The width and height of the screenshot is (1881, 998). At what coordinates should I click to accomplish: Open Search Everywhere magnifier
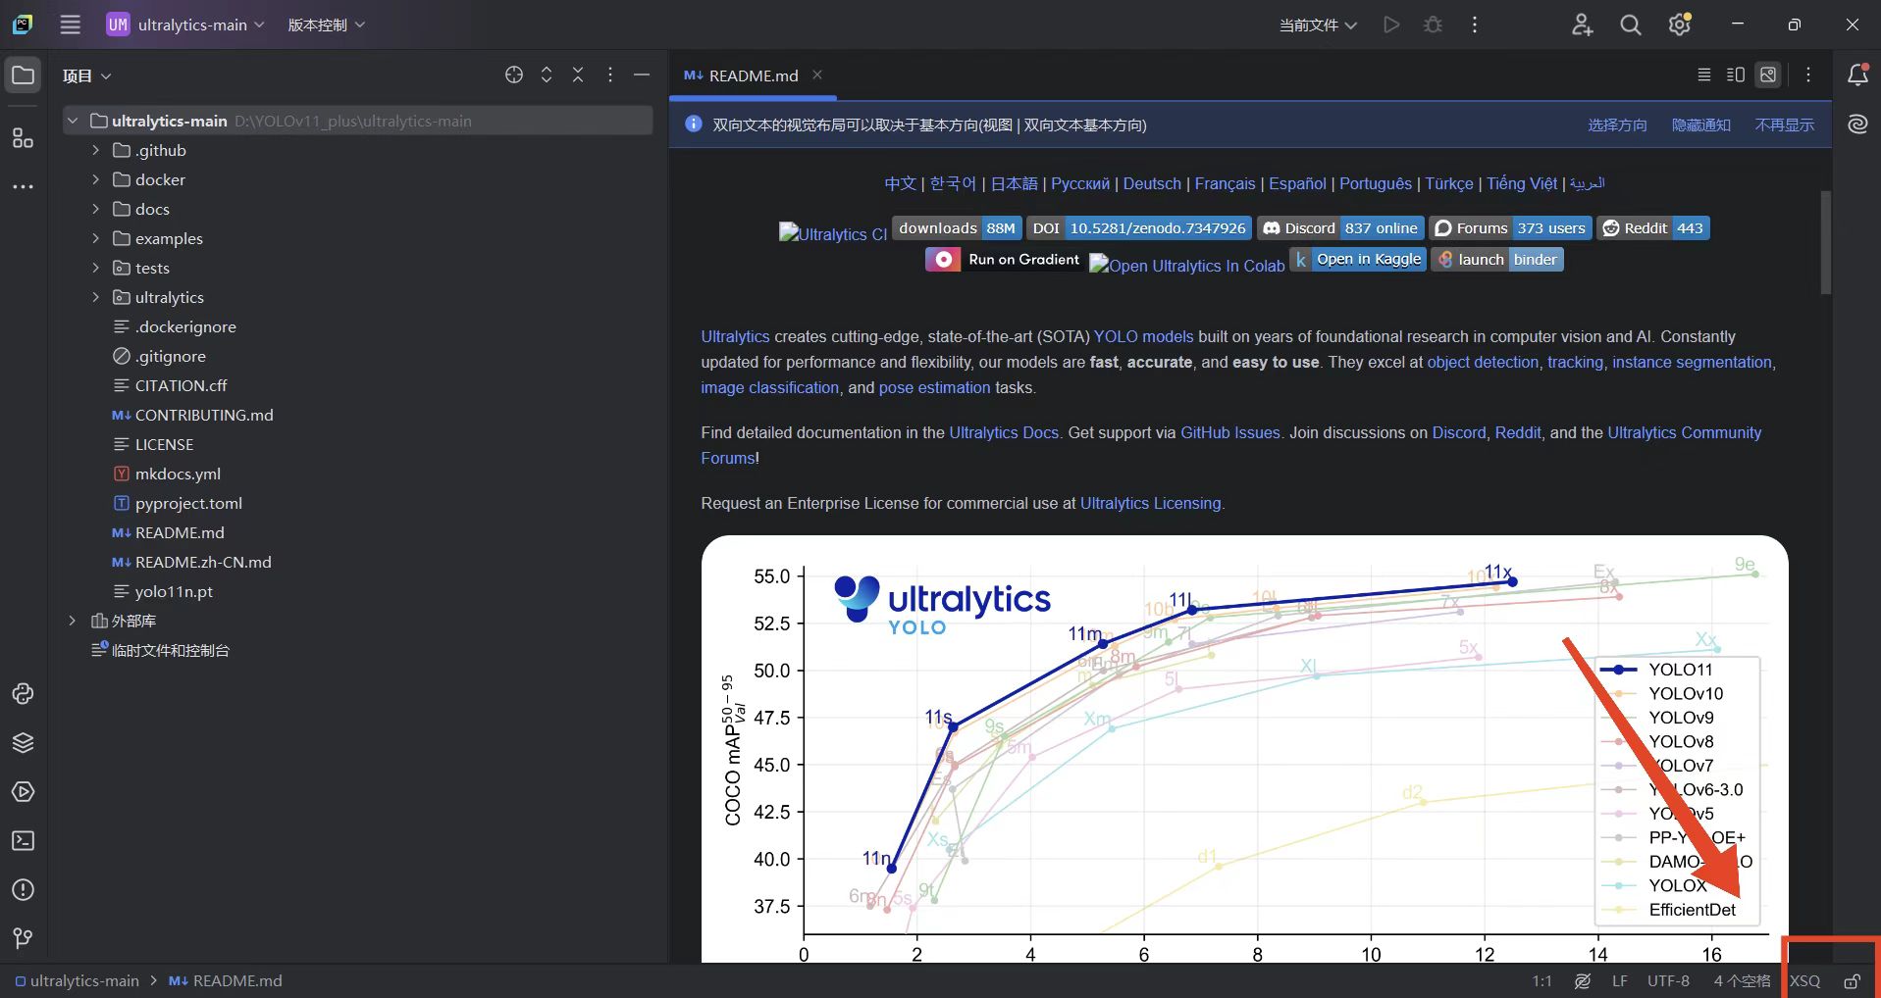1631,25
